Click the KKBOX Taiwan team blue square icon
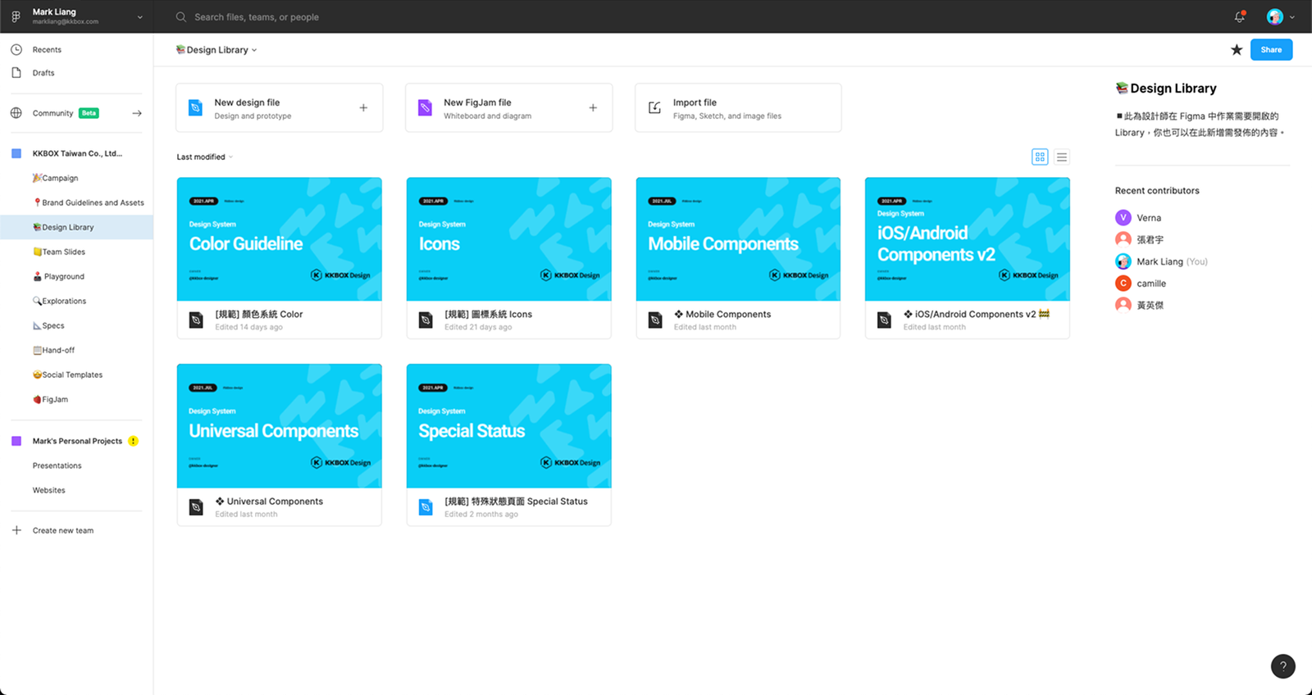1312x695 pixels. coord(16,153)
